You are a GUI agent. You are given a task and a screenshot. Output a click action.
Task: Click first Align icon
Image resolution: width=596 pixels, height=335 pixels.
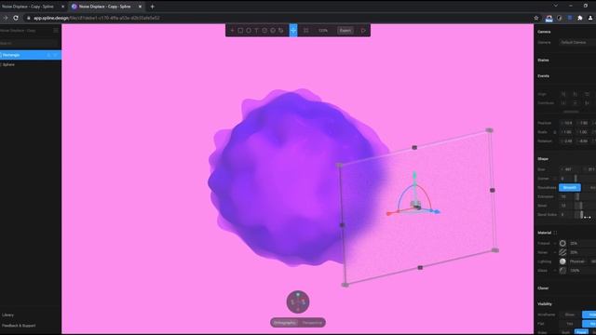tap(563, 94)
